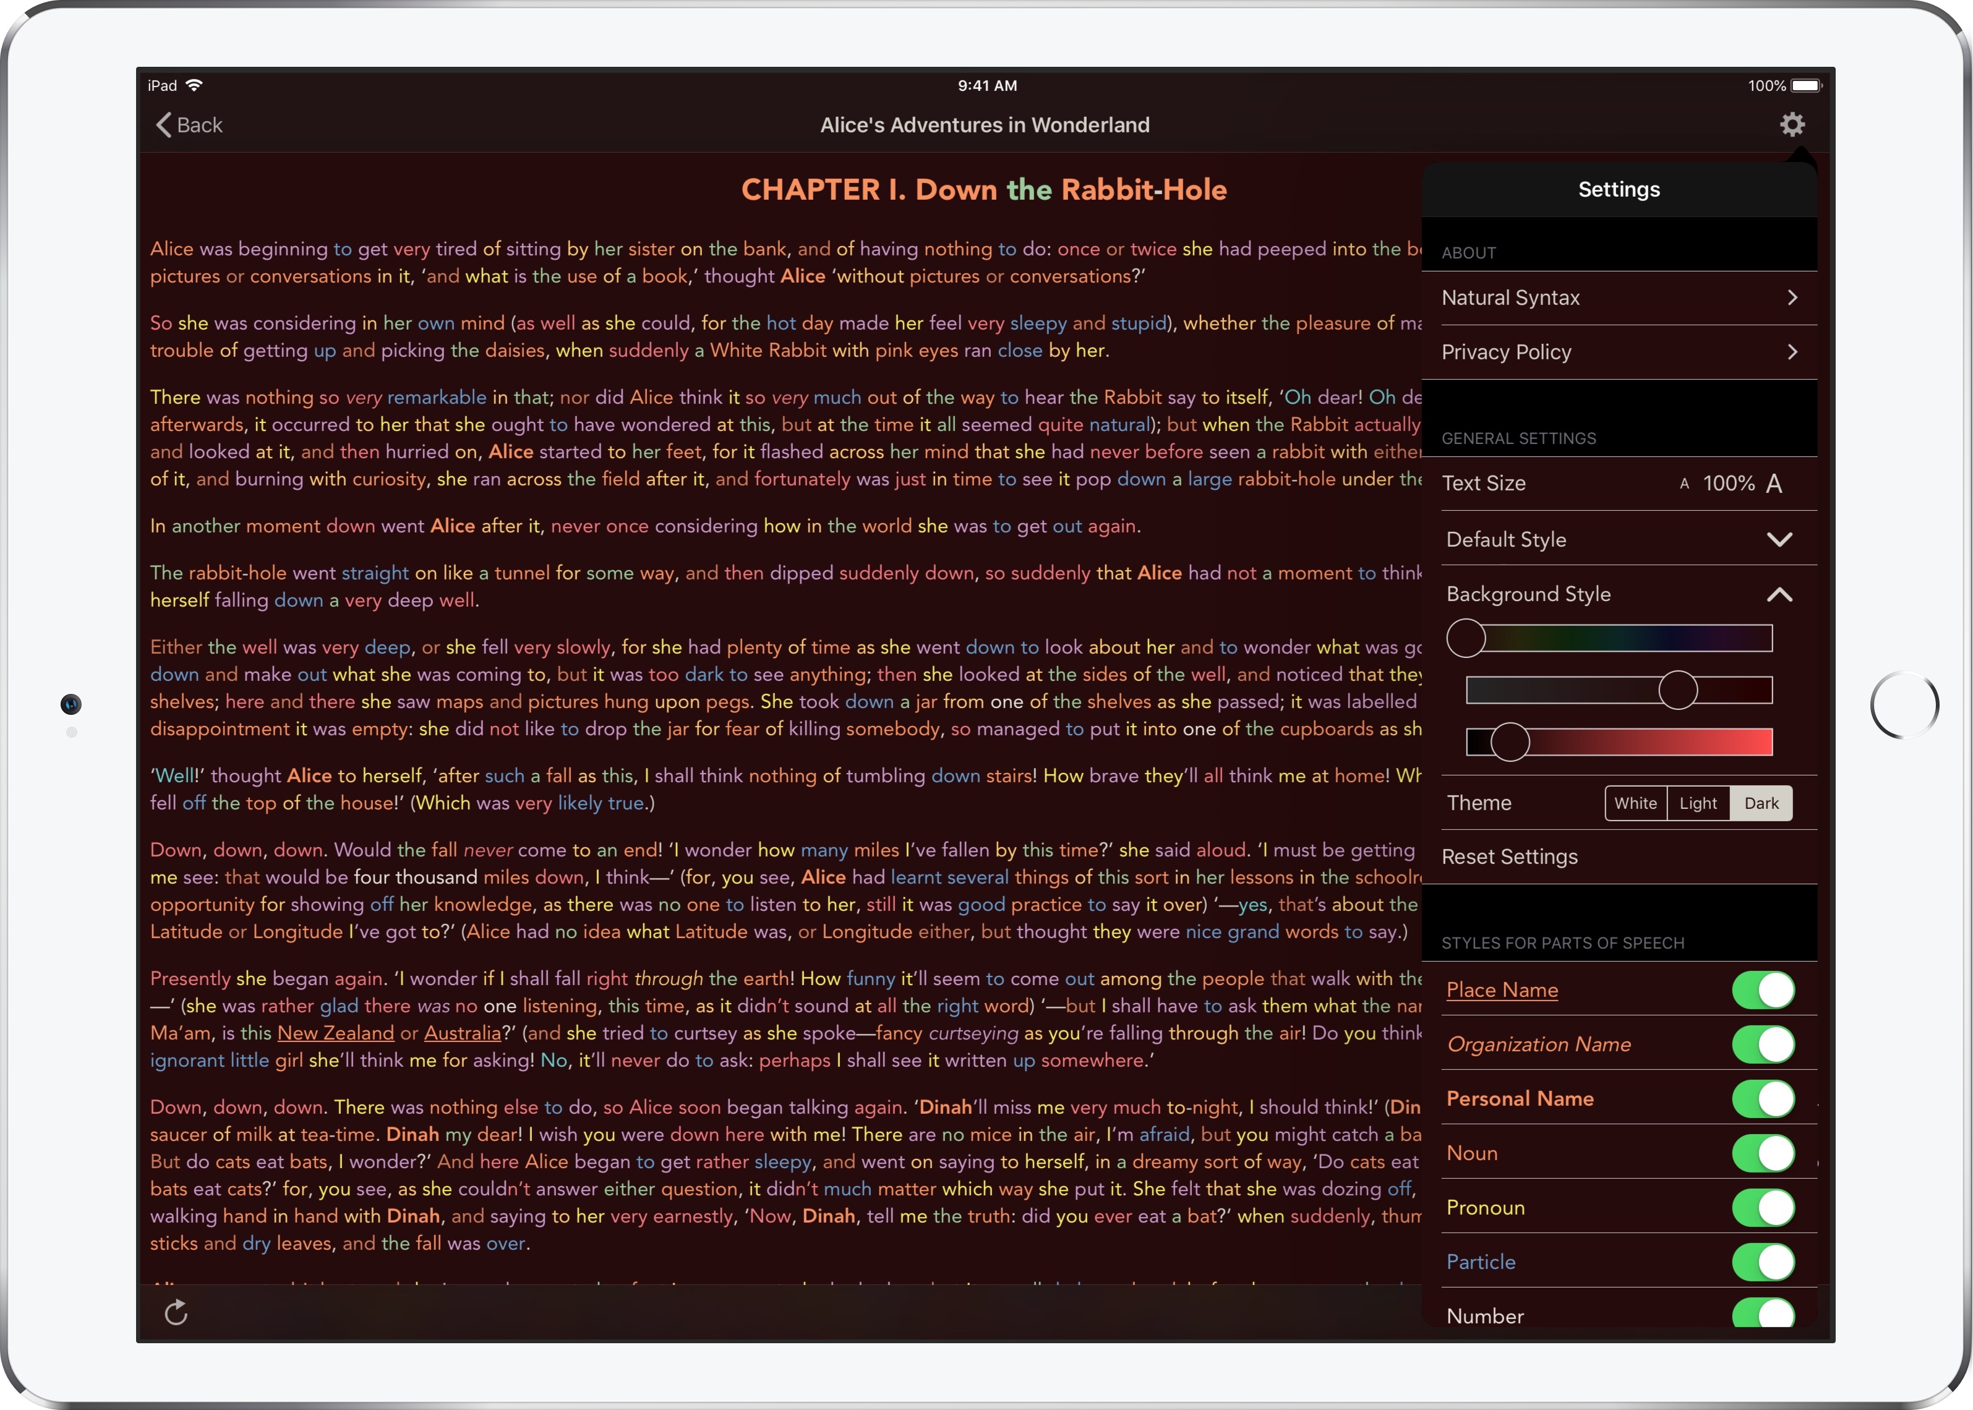
Task: Increase text size with large A
Action: [1774, 484]
